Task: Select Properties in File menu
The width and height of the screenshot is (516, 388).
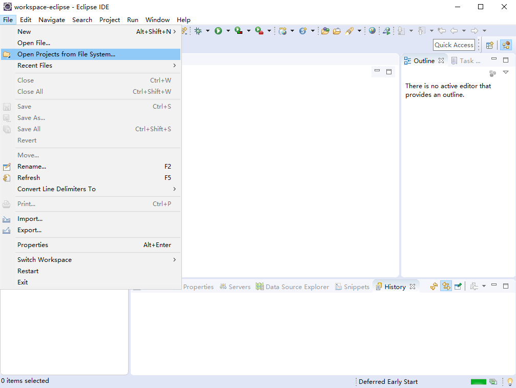Action: point(91,245)
